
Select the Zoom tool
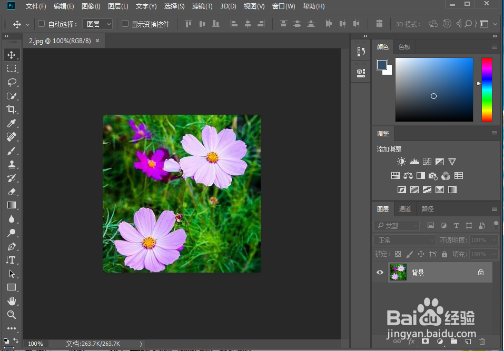[x=12, y=315]
